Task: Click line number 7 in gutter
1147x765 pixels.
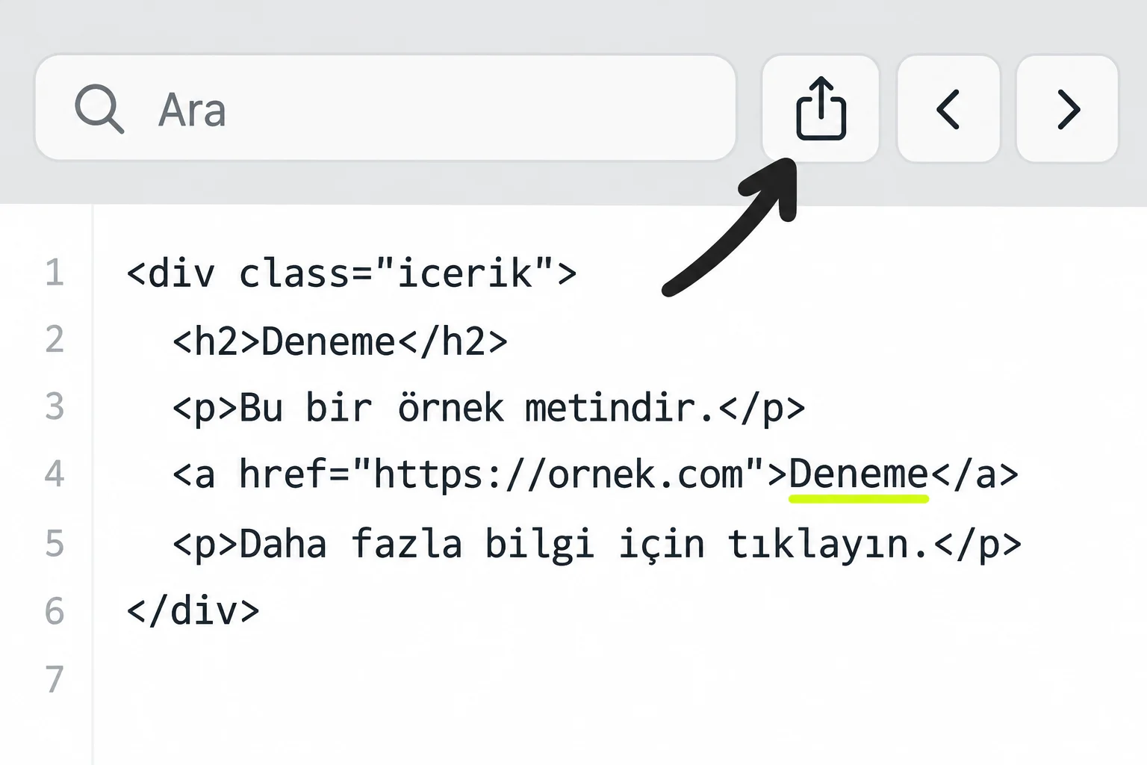Action: tap(54, 679)
